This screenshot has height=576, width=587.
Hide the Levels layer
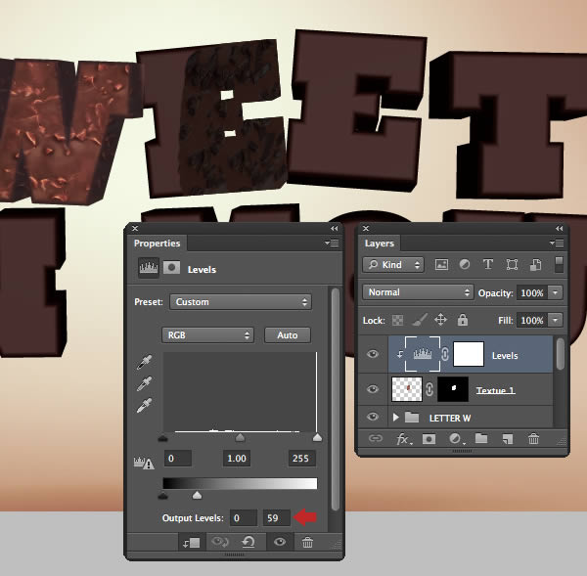pyautogui.click(x=373, y=354)
